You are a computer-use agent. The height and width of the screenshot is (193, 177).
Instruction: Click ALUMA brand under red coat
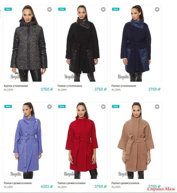click(62, 187)
